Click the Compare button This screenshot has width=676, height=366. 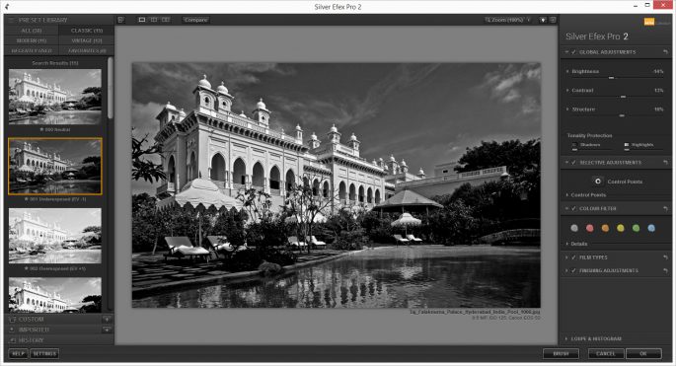tap(195, 20)
